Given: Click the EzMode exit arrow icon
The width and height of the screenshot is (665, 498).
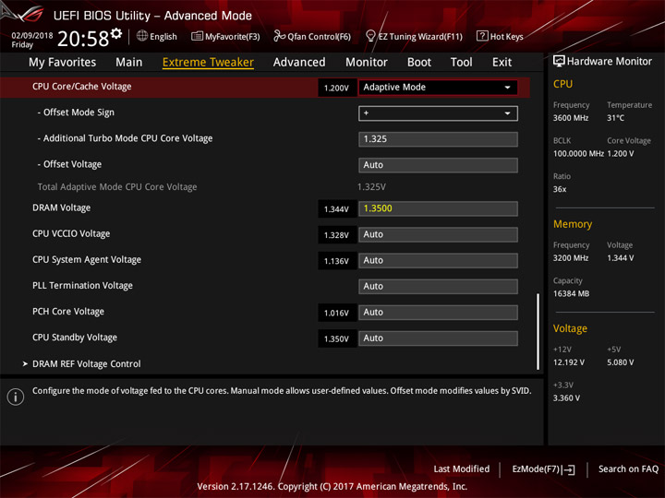Looking at the screenshot, I should pos(570,469).
